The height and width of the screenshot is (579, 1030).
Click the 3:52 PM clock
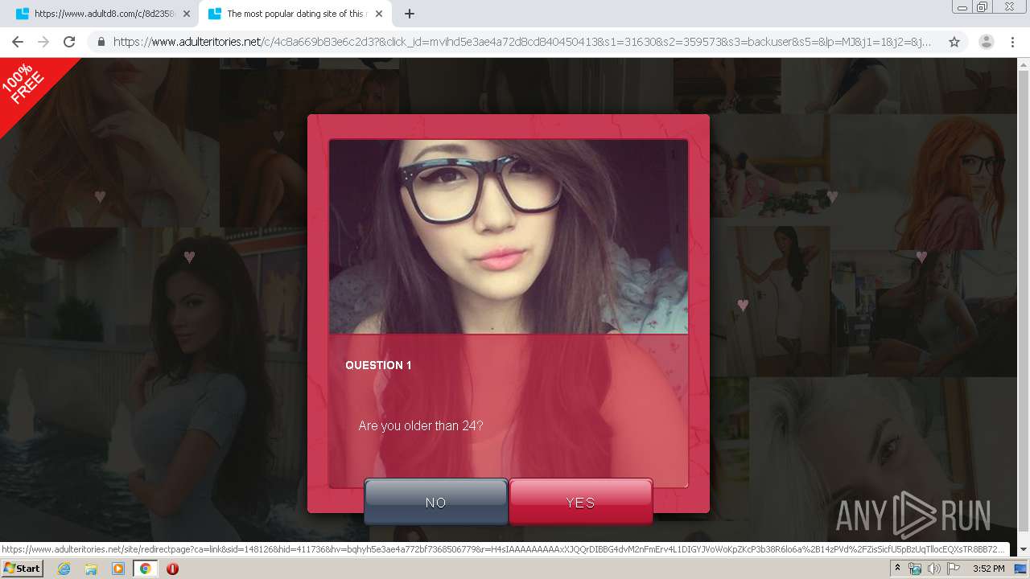tap(988, 569)
